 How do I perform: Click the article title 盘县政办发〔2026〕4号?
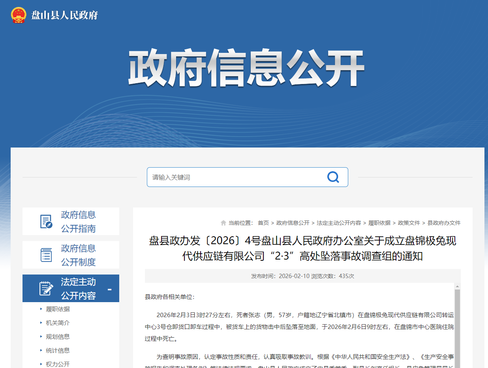pyautogui.click(x=302, y=248)
